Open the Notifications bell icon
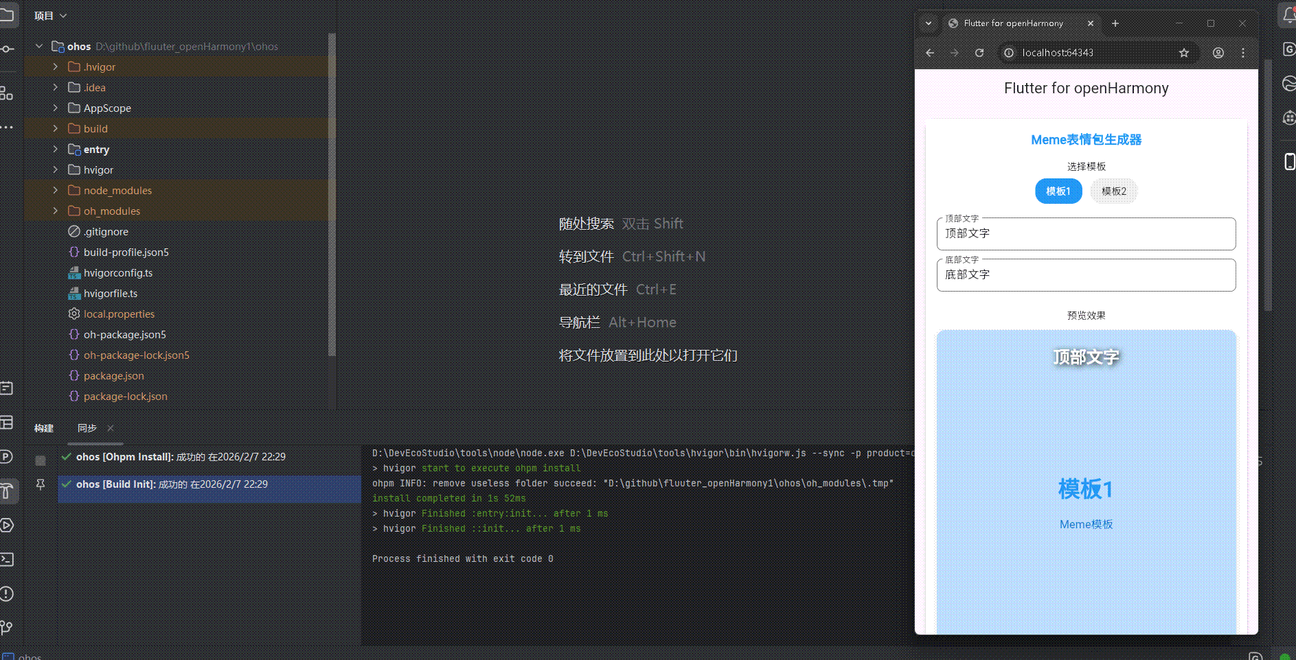The image size is (1296, 660). (1288, 15)
